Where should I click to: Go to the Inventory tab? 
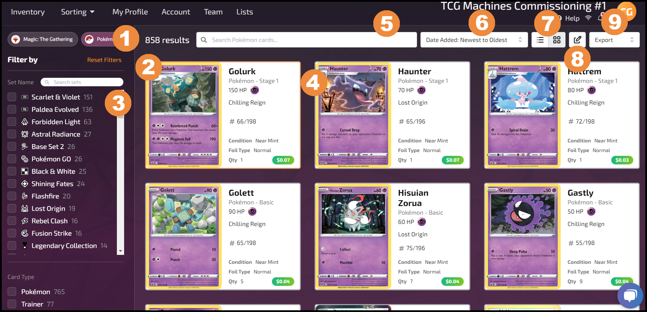click(28, 12)
